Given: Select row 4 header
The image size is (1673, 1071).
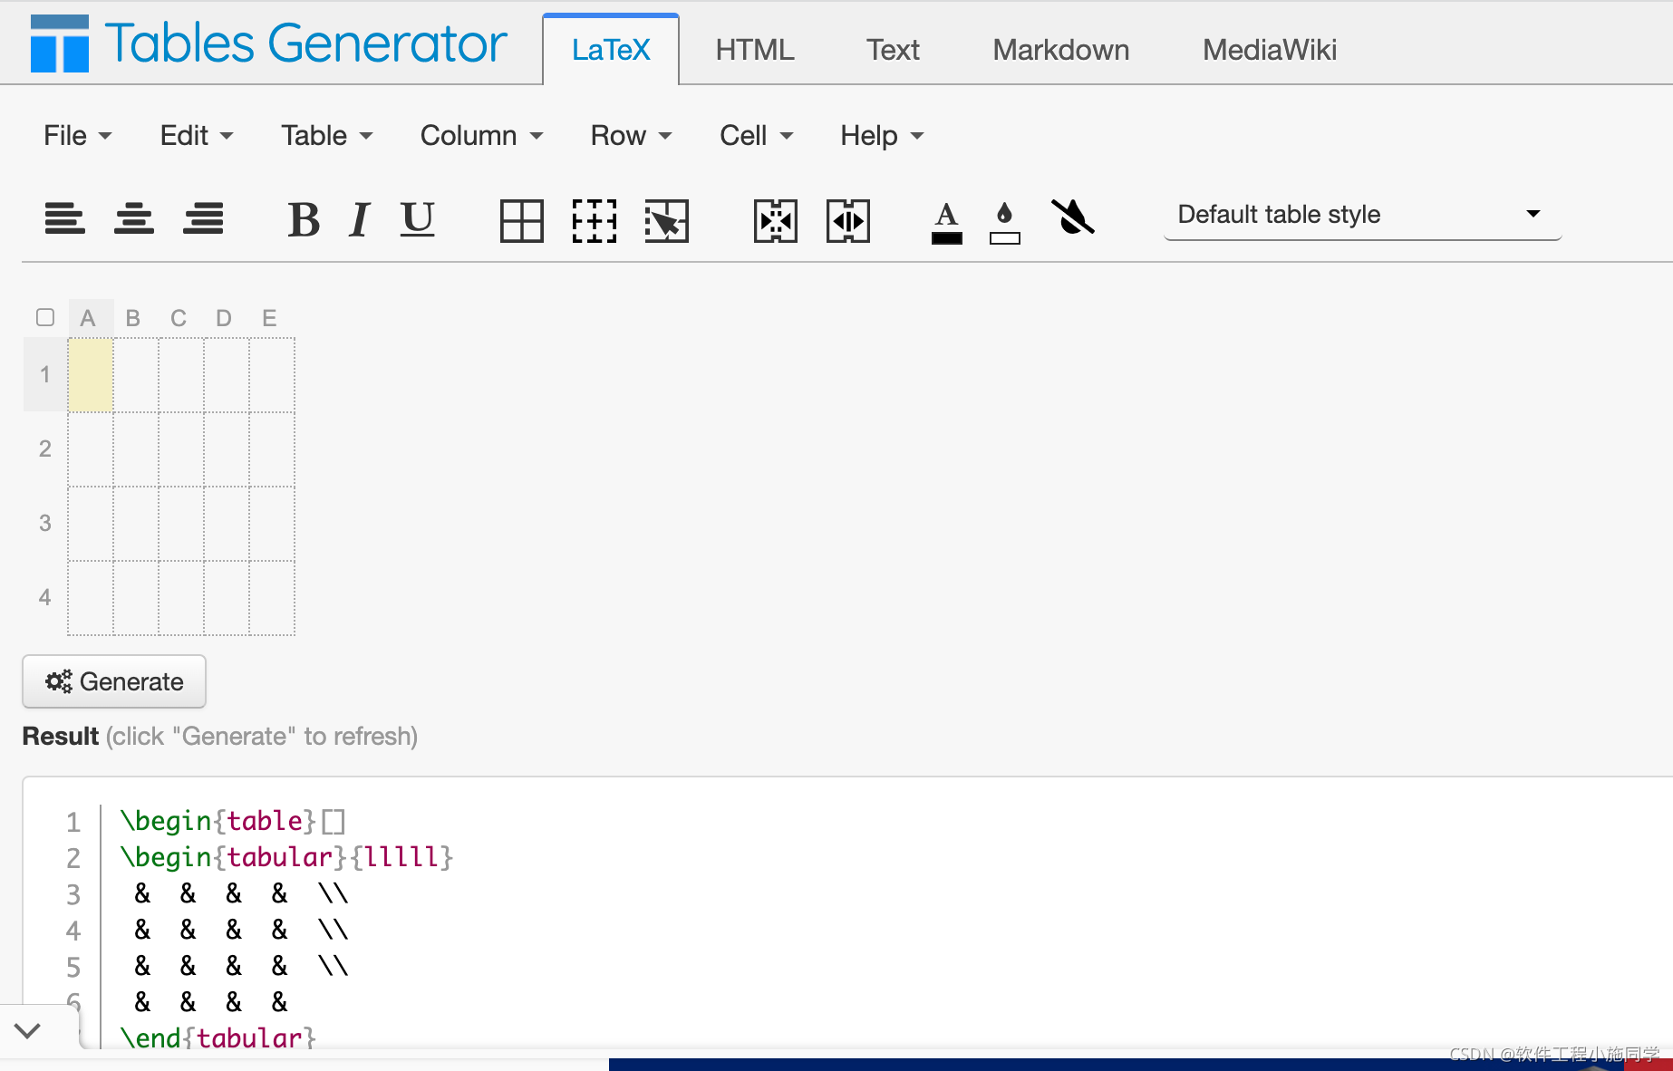Looking at the screenshot, I should pos(45,597).
